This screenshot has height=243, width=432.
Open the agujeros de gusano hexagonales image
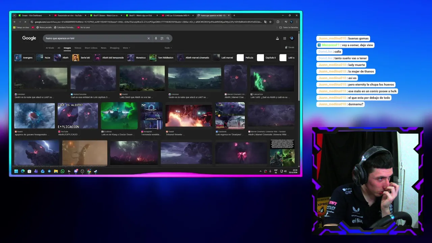34,116
